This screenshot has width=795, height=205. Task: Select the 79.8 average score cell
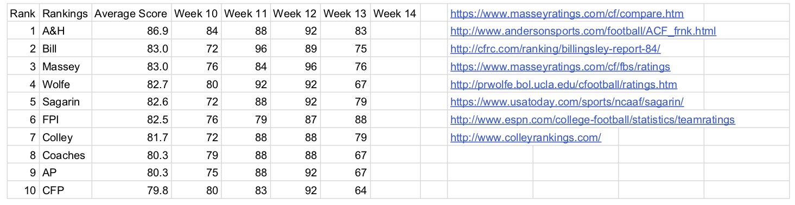pyautogui.click(x=132, y=191)
